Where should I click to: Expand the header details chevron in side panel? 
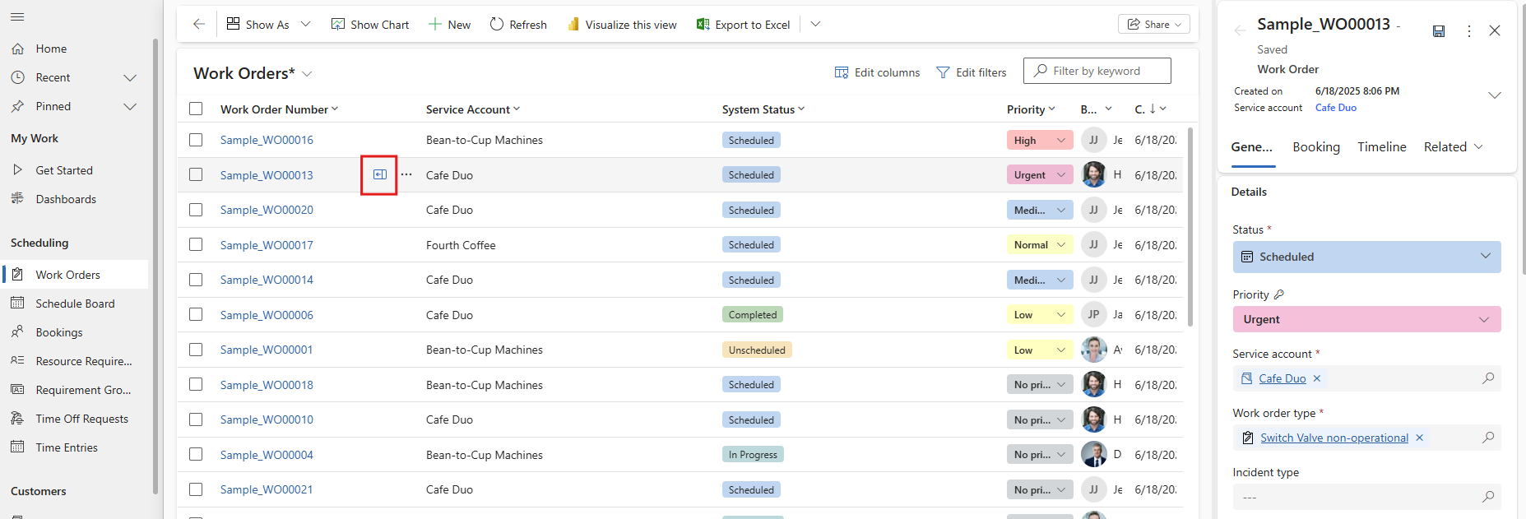1495,95
